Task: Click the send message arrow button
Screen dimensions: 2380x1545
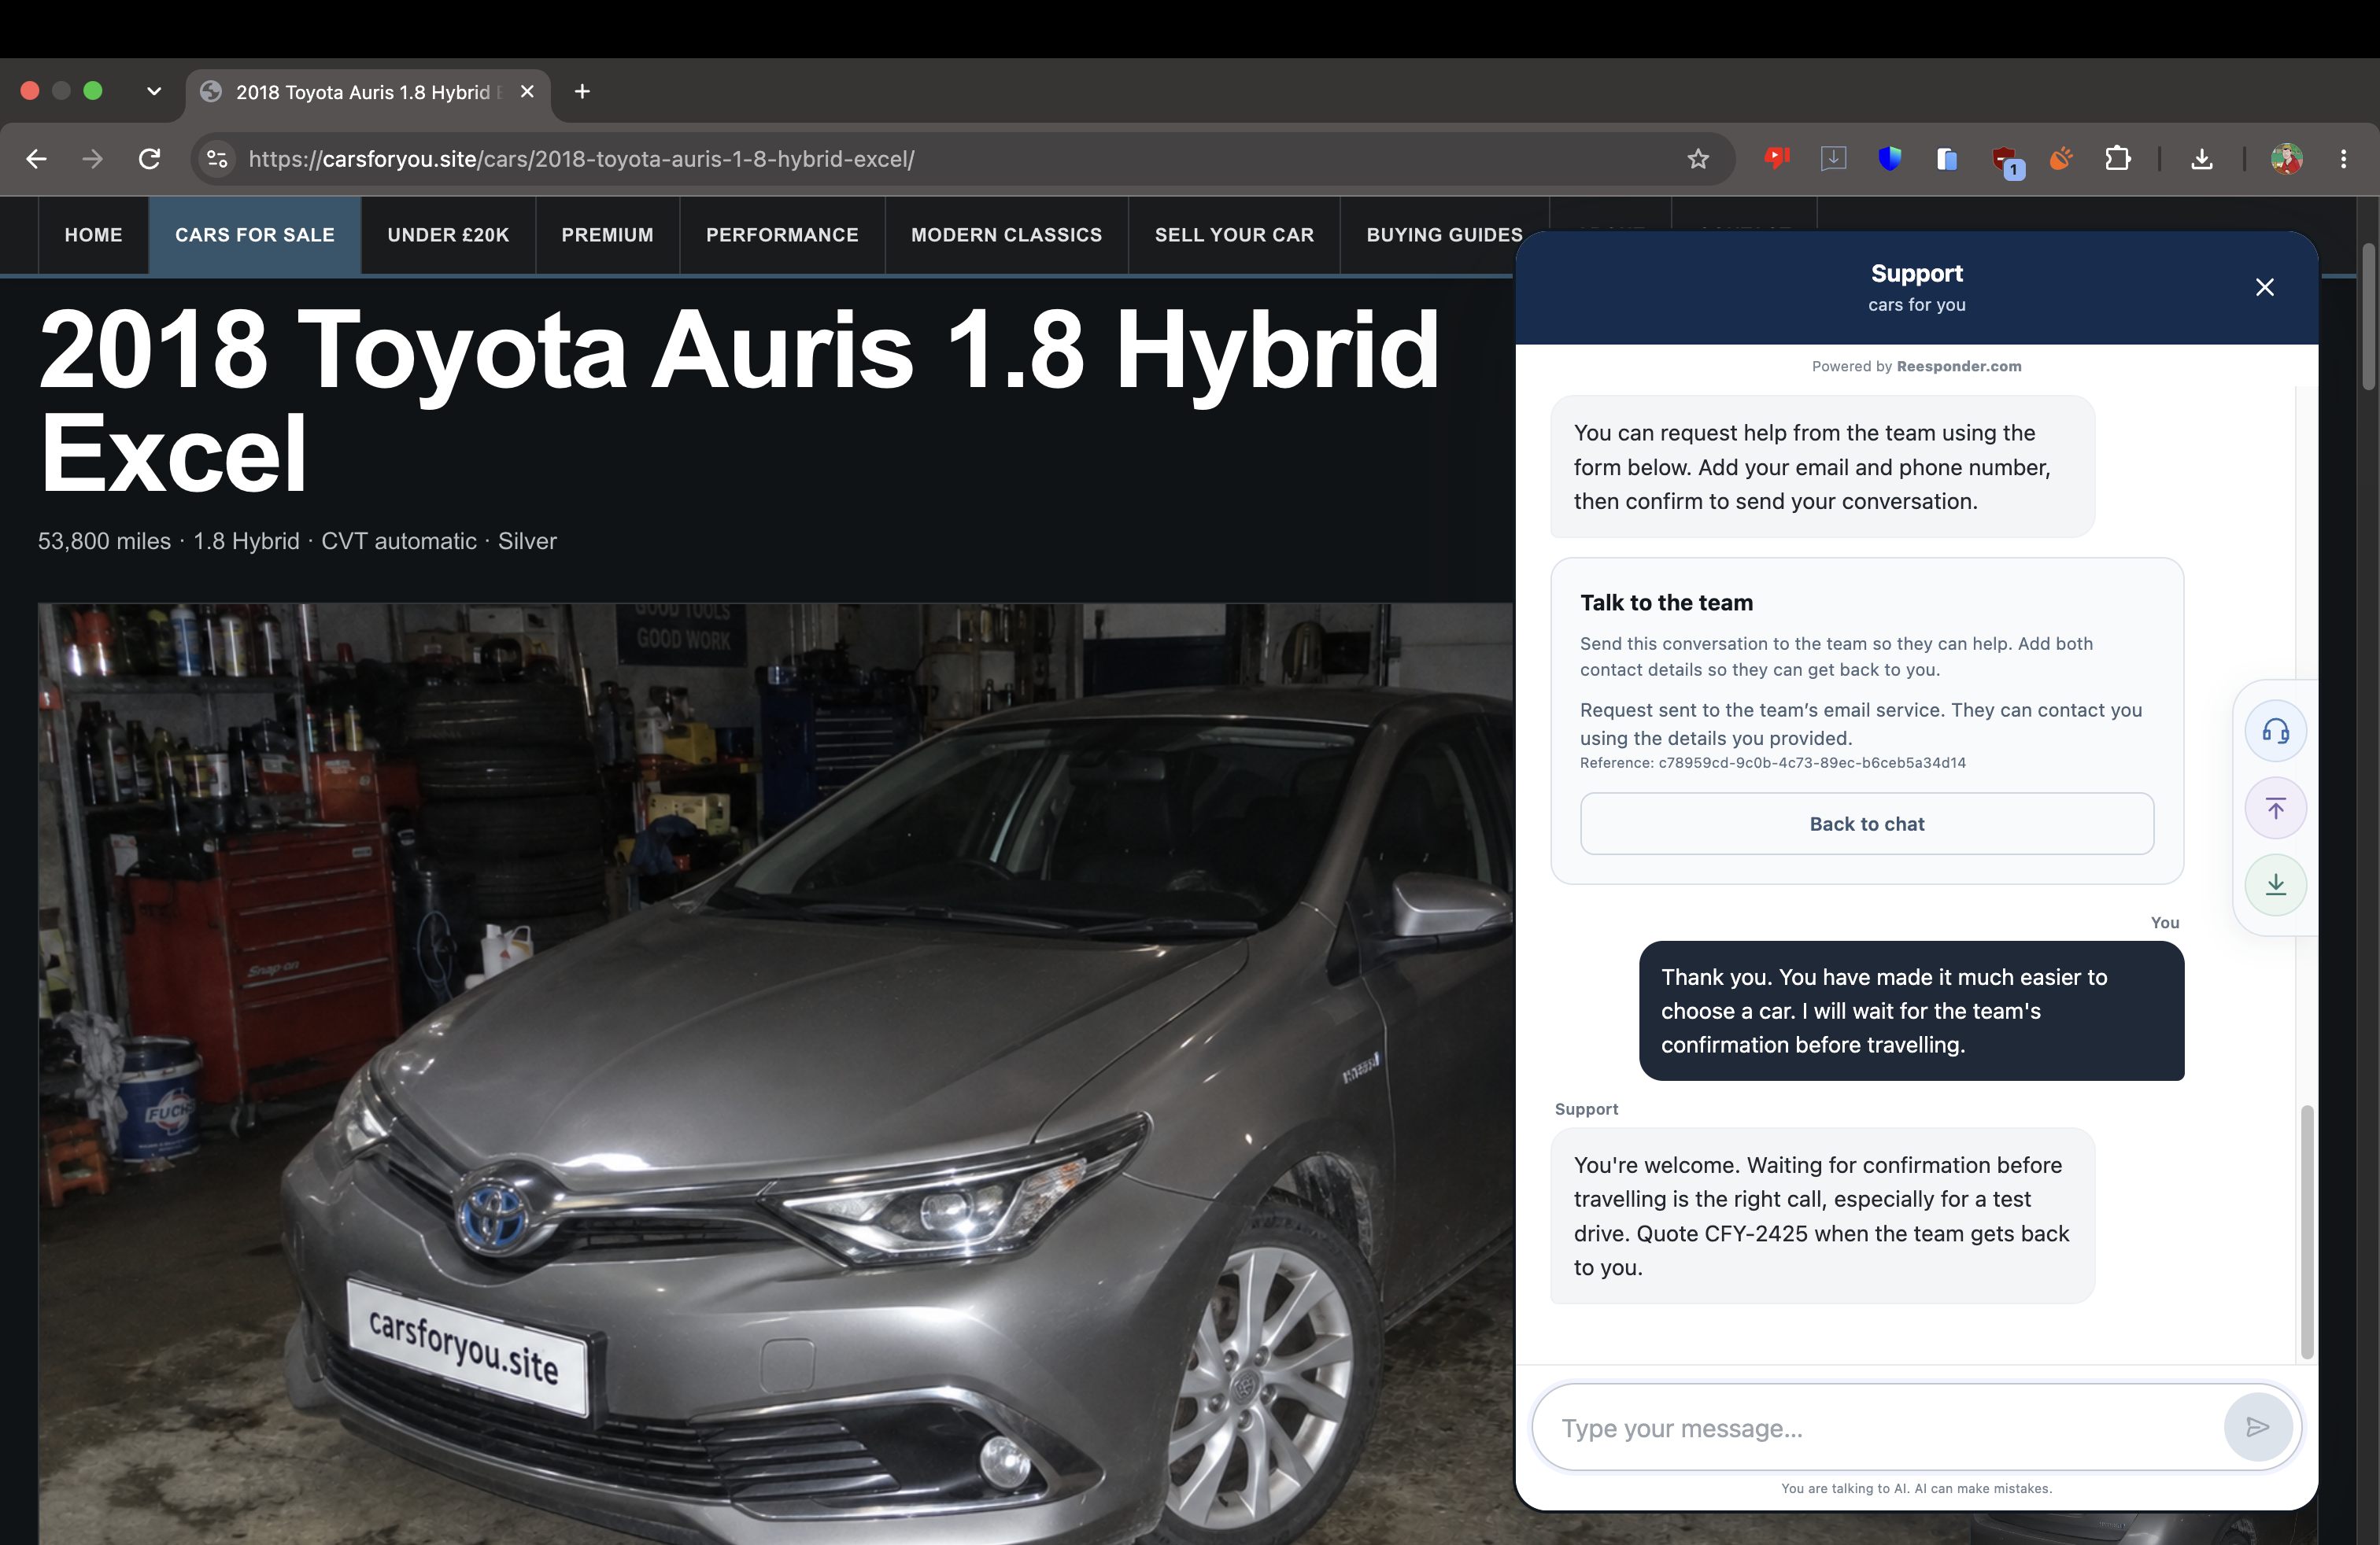Action: (x=2257, y=1427)
